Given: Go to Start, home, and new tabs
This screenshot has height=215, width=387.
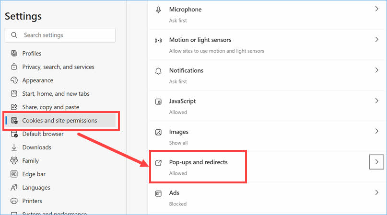Looking at the screenshot, I should point(56,94).
